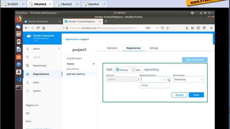Select the New repository radio option
Viewport: 230px width, 129px height.
pyautogui.click(x=133, y=70)
